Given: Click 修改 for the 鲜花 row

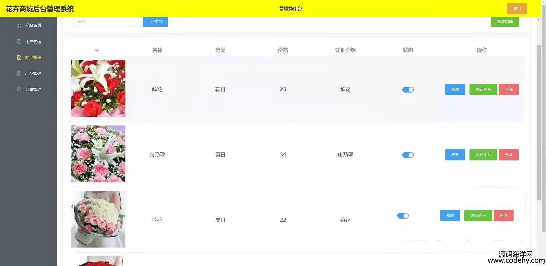Looking at the screenshot, I should pyautogui.click(x=455, y=89).
